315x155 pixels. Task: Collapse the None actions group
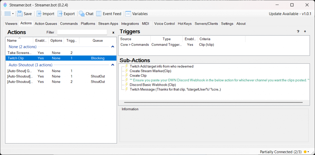tap(113, 47)
